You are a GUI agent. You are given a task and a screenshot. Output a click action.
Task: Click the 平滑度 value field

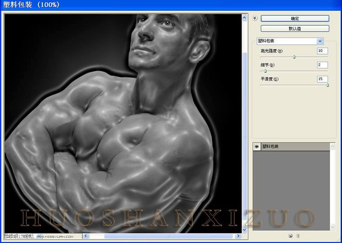322,79
